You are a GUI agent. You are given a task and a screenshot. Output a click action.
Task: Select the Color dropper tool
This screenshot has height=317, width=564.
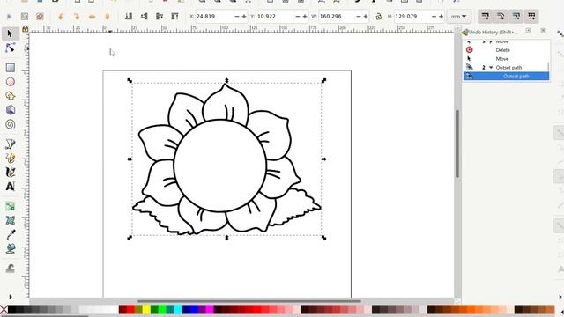click(10, 234)
